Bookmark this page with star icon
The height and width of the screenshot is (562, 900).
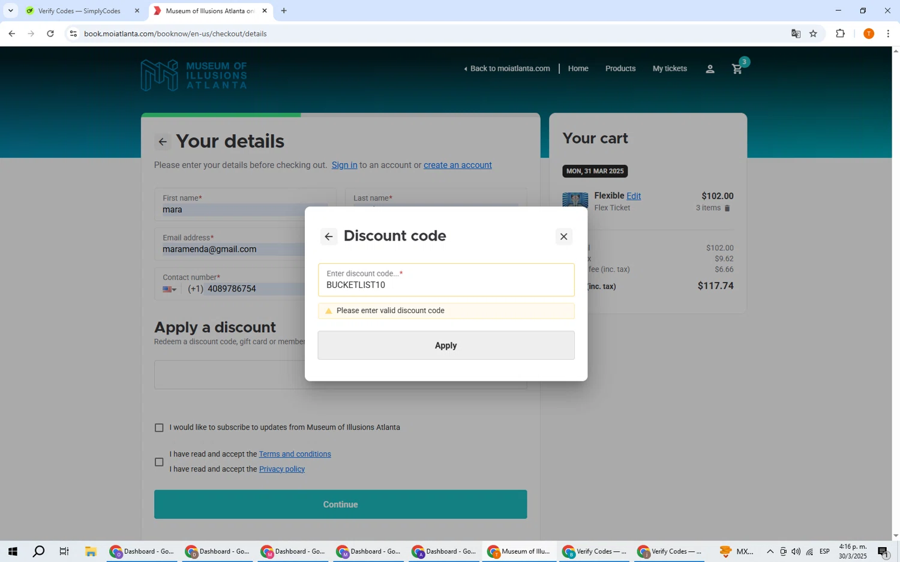coord(813,34)
